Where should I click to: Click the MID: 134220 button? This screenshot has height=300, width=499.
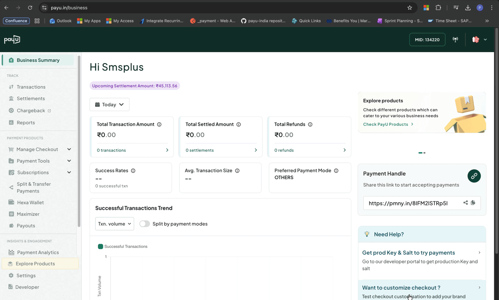[427, 40]
